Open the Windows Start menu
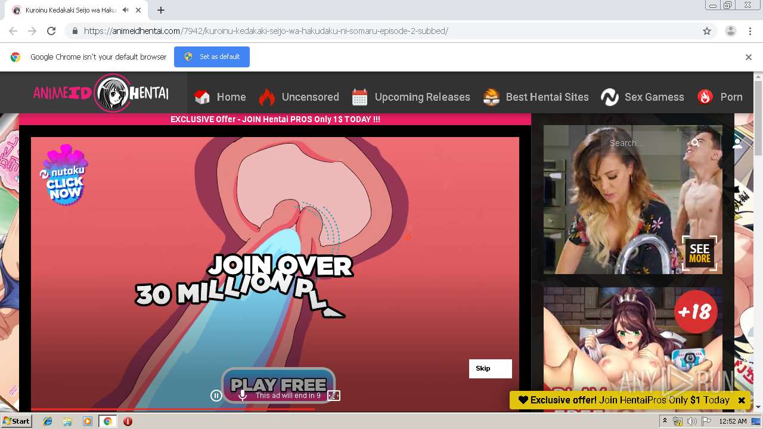This screenshot has height=429, width=763. (17, 421)
